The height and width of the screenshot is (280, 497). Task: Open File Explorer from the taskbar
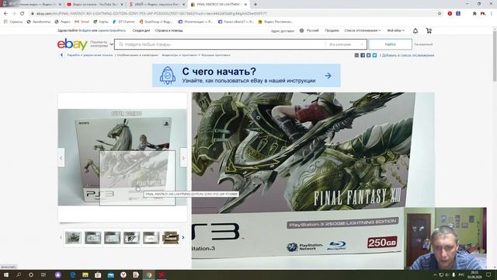pyautogui.click(x=85, y=275)
